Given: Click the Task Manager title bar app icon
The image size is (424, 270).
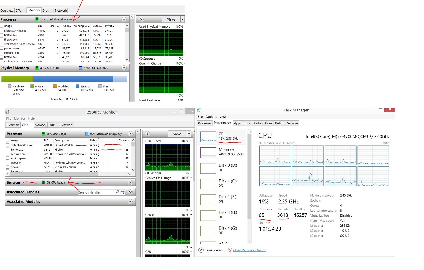Looking at the screenshot, I should click(x=199, y=110).
